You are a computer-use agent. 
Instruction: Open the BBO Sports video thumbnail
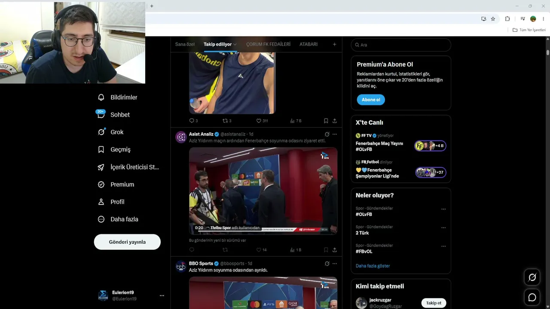263,293
